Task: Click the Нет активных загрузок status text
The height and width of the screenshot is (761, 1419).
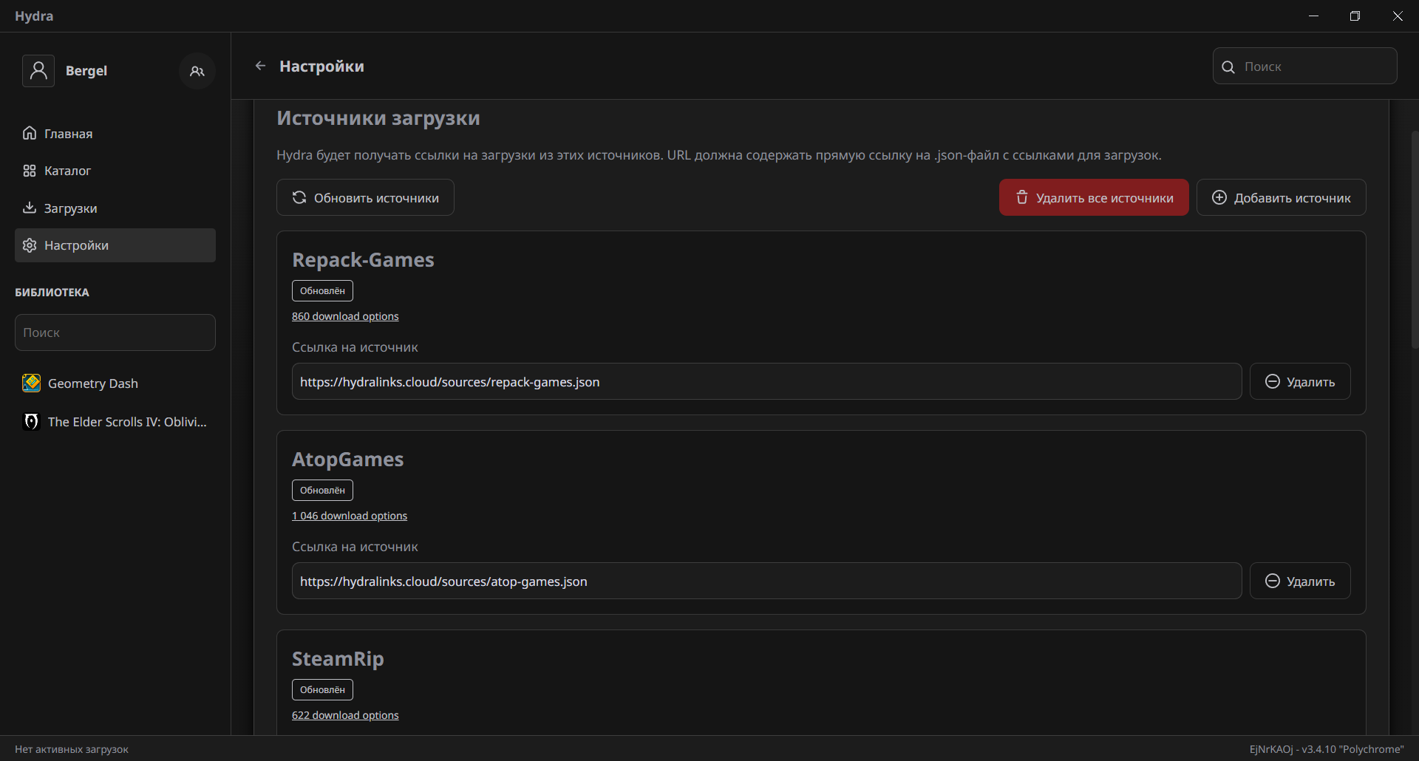Action: tap(72, 749)
